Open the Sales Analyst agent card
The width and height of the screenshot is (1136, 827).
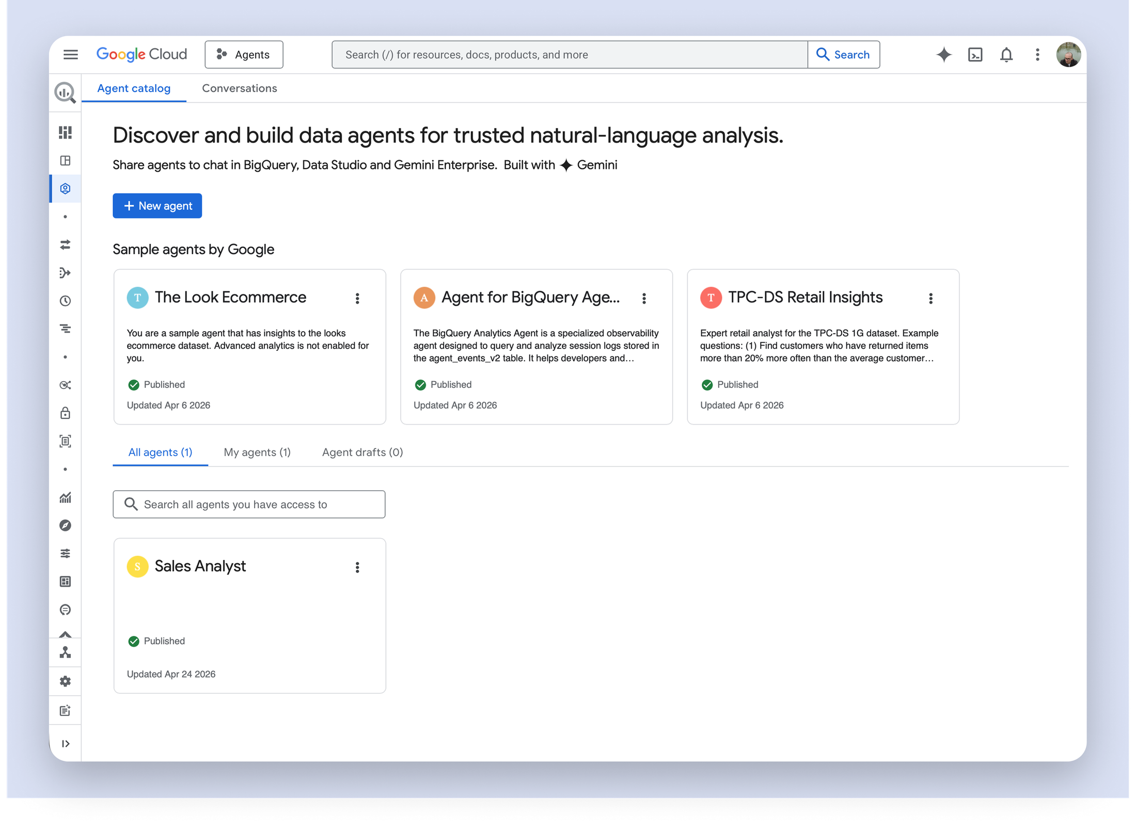click(x=249, y=615)
